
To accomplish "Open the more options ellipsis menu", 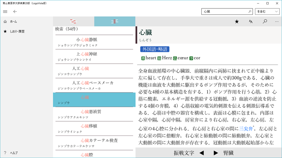I will [x=277, y=22].
